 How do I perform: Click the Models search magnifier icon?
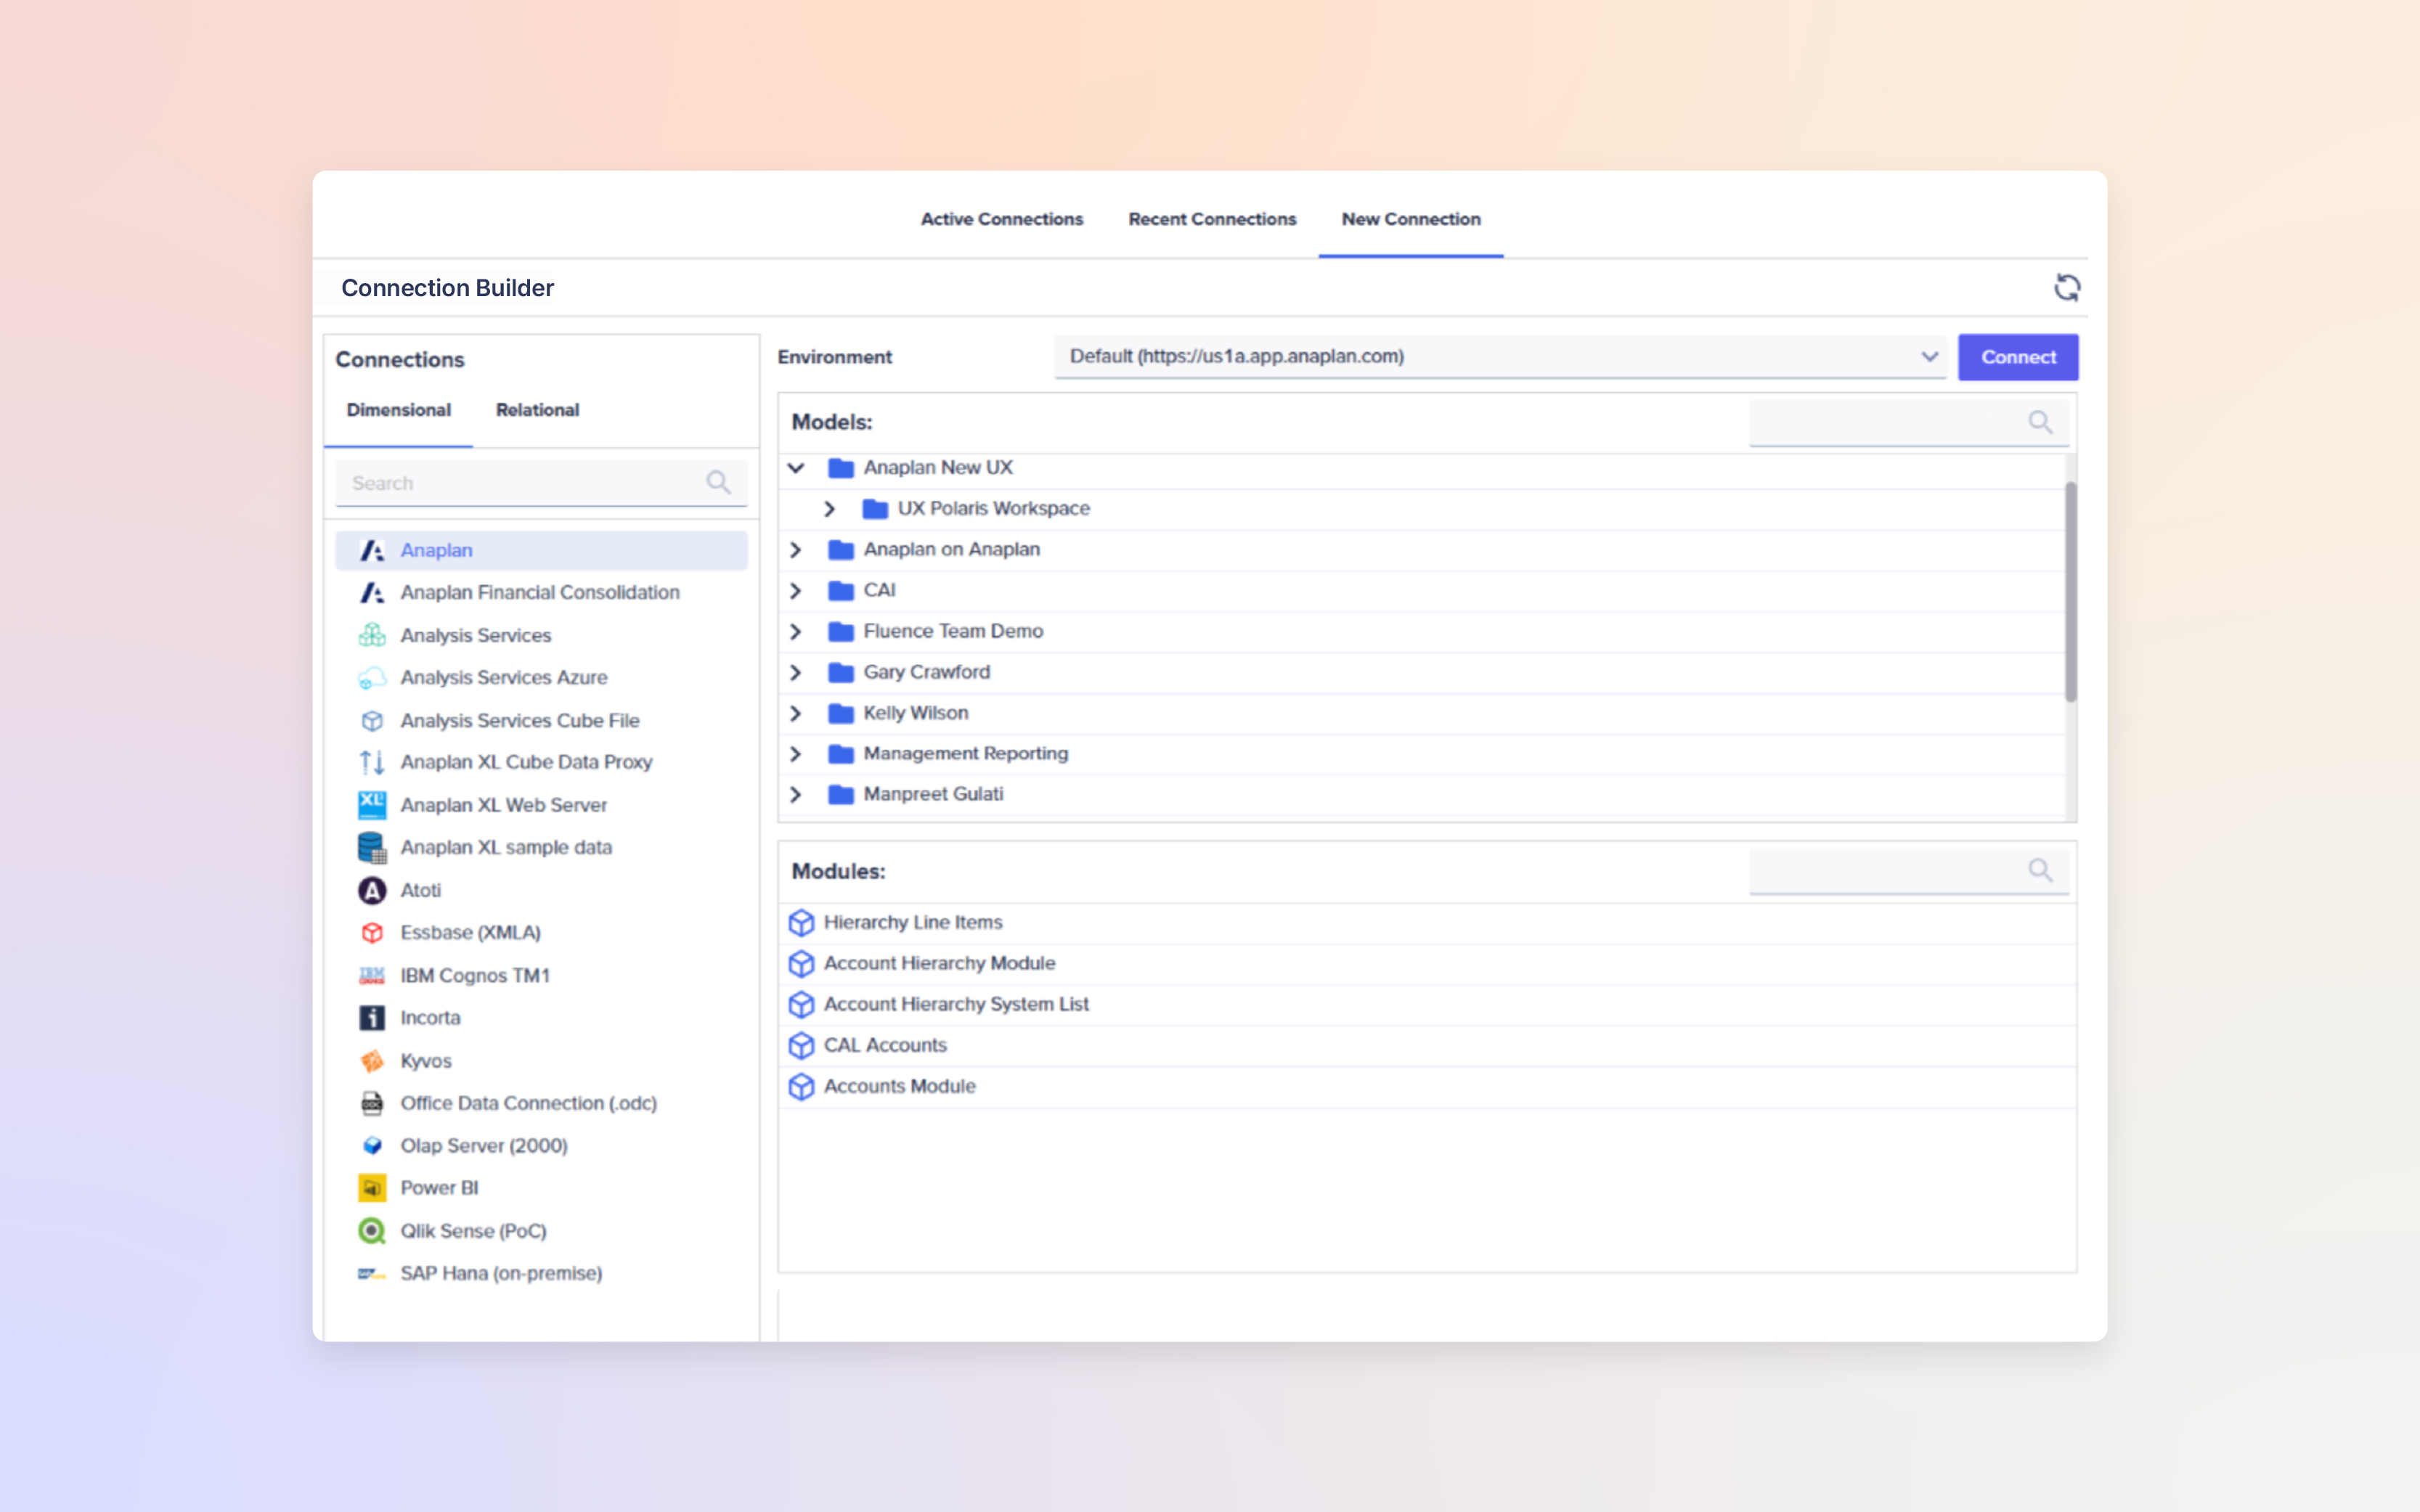click(2040, 422)
